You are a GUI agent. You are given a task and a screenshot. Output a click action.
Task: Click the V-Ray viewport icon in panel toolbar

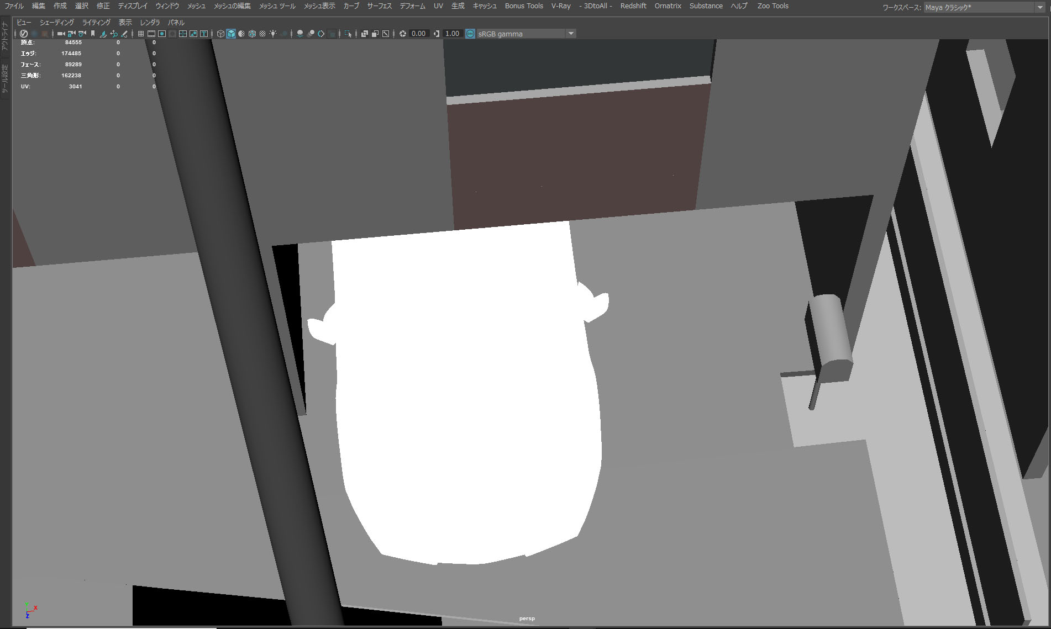[24, 34]
